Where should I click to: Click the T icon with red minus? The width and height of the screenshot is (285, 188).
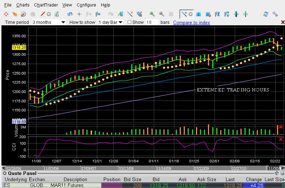point(208,14)
